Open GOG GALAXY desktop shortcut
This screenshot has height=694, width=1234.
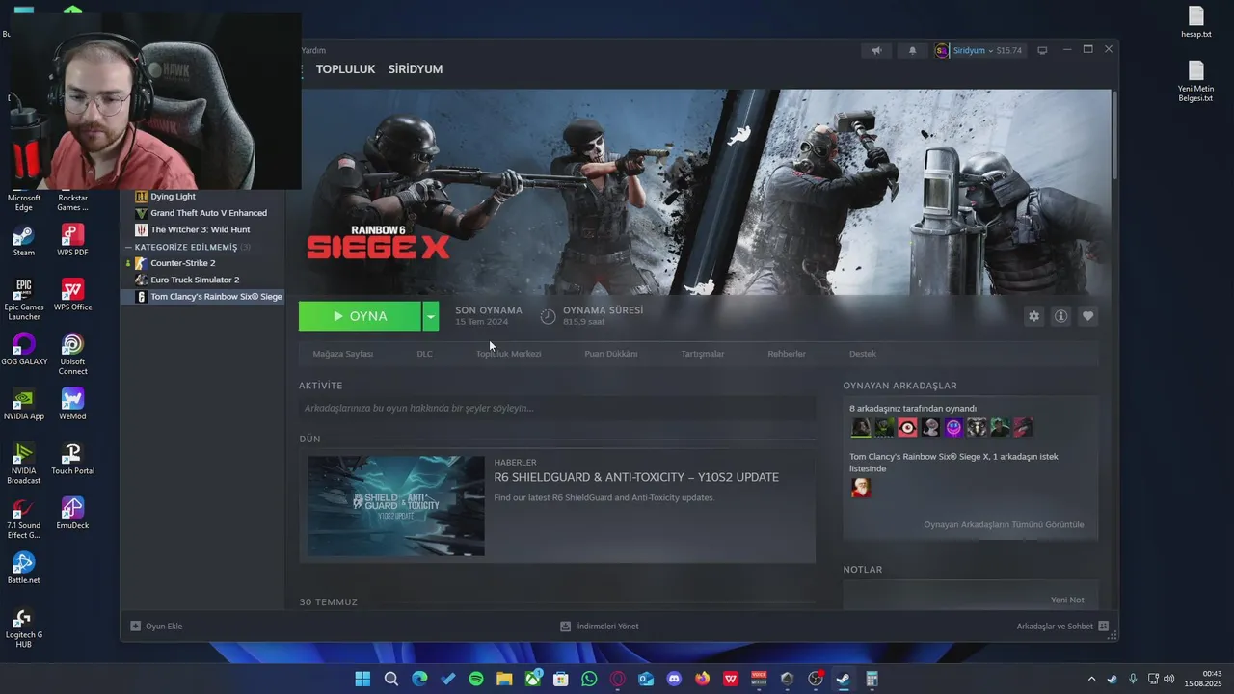point(24,350)
